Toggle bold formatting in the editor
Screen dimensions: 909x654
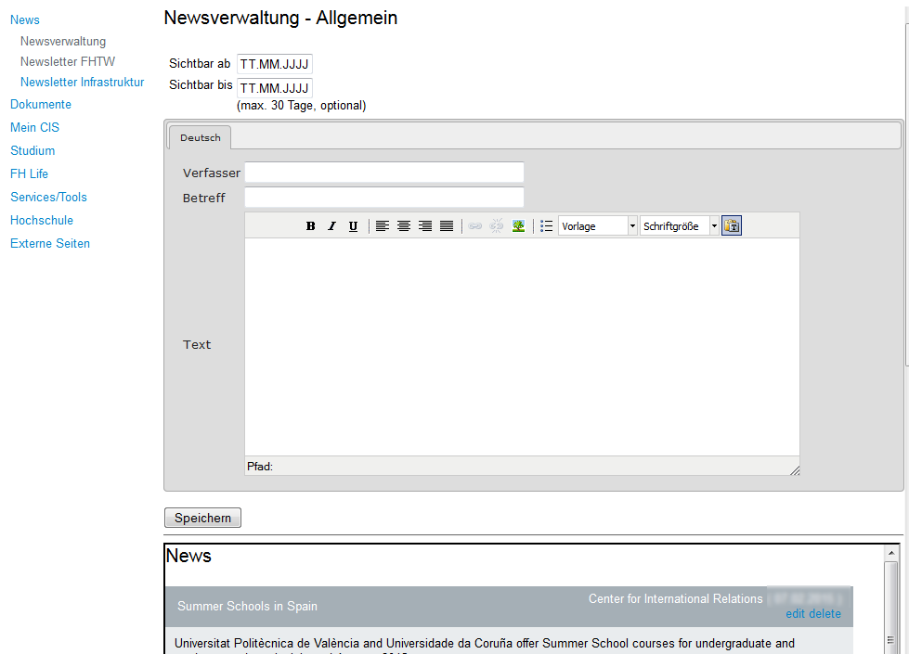tap(311, 226)
